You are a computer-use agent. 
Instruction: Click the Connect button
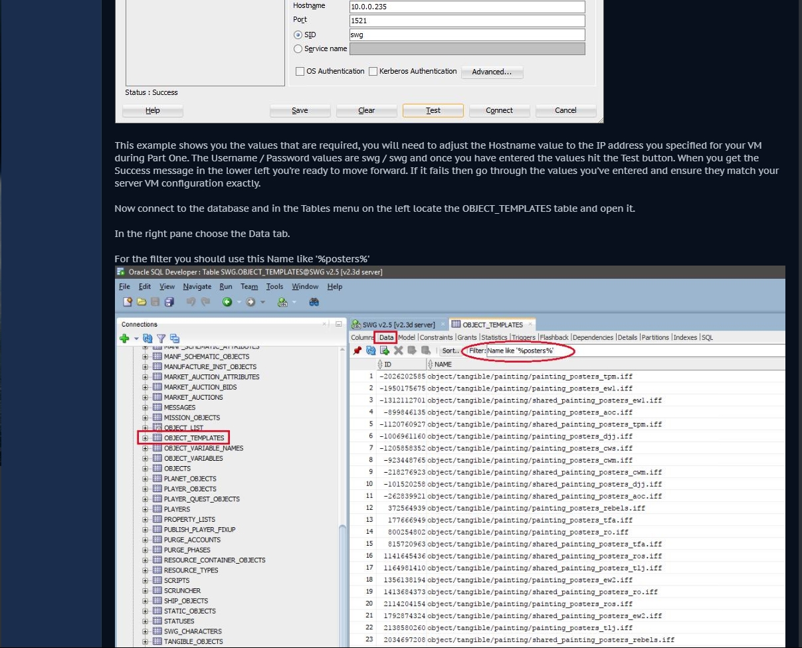[500, 110]
